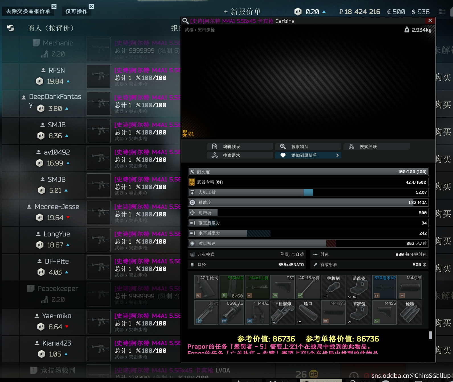Click the list view icon in the header
The width and height of the screenshot is (453, 382).
click(442, 11)
